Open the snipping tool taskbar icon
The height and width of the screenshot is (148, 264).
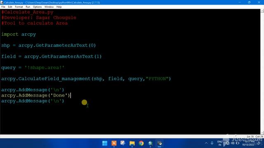[123, 143]
